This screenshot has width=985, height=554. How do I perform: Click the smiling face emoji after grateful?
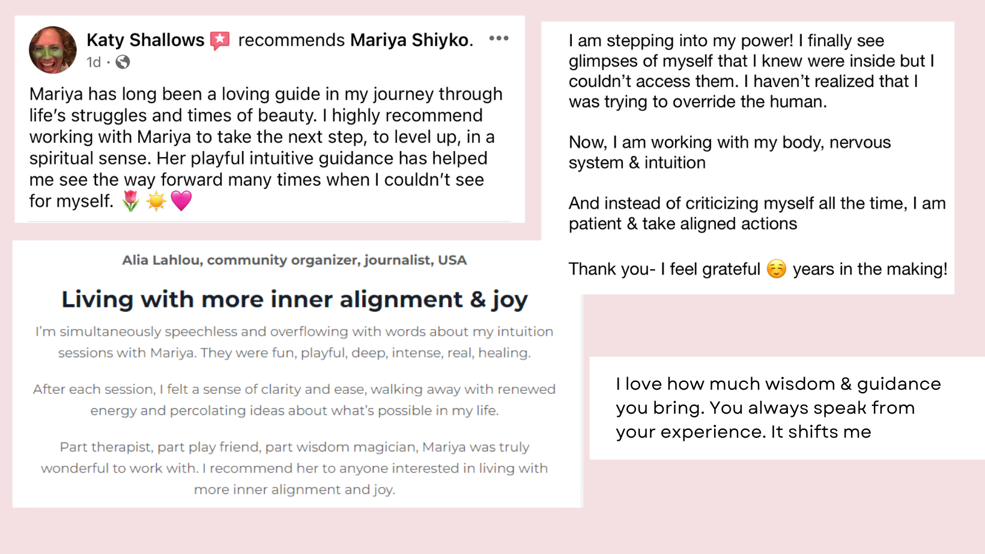(x=777, y=269)
